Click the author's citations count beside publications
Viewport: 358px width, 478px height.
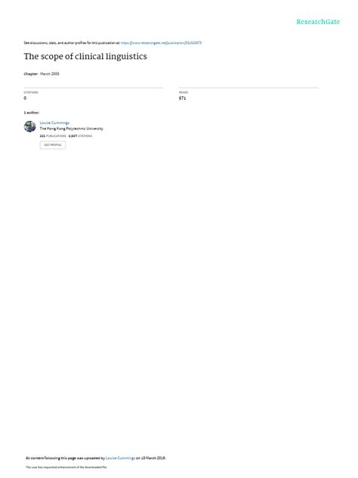coord(80,136)
